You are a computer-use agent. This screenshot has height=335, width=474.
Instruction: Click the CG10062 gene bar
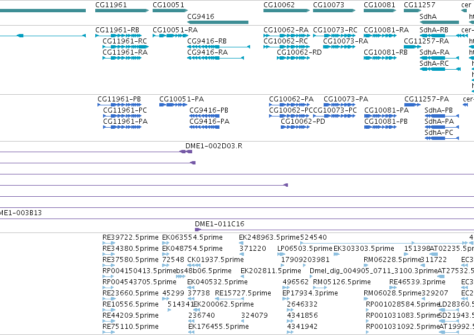point(287,11)
